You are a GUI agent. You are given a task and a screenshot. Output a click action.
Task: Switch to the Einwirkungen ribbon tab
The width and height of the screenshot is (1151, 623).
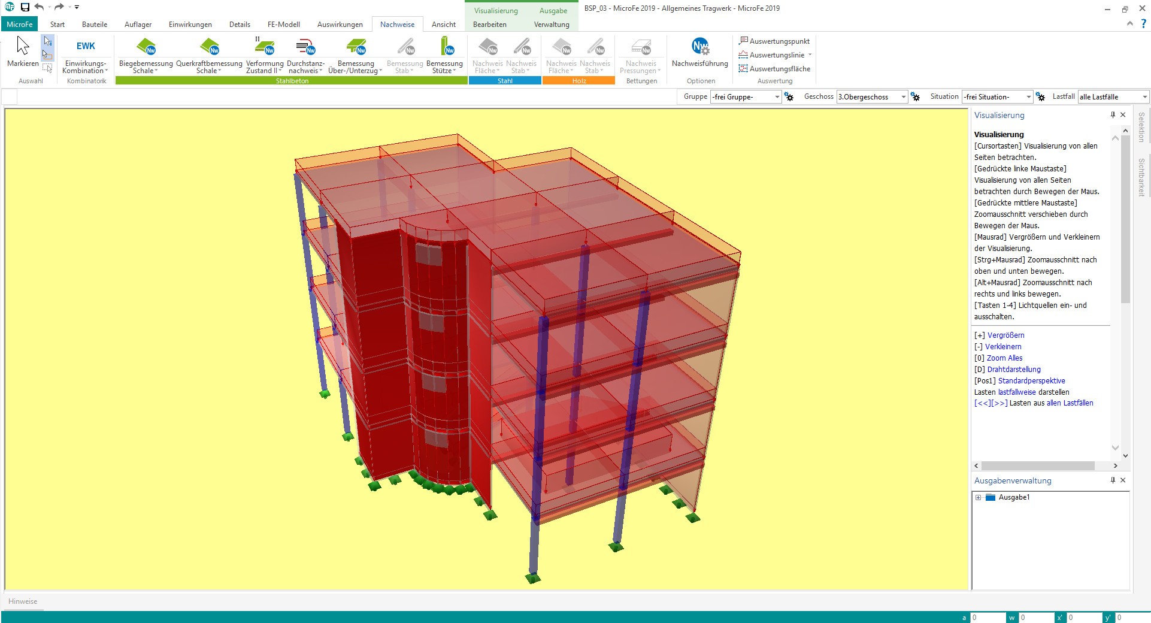tap(190, 25)
